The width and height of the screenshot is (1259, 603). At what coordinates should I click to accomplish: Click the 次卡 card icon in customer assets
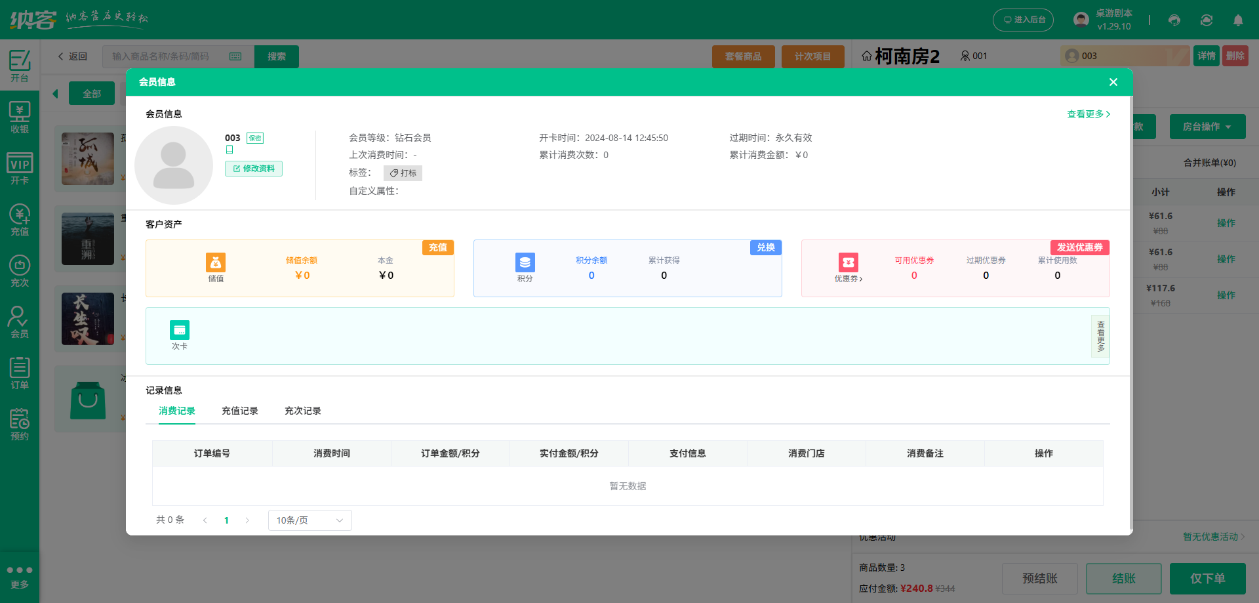pos(180,330)
